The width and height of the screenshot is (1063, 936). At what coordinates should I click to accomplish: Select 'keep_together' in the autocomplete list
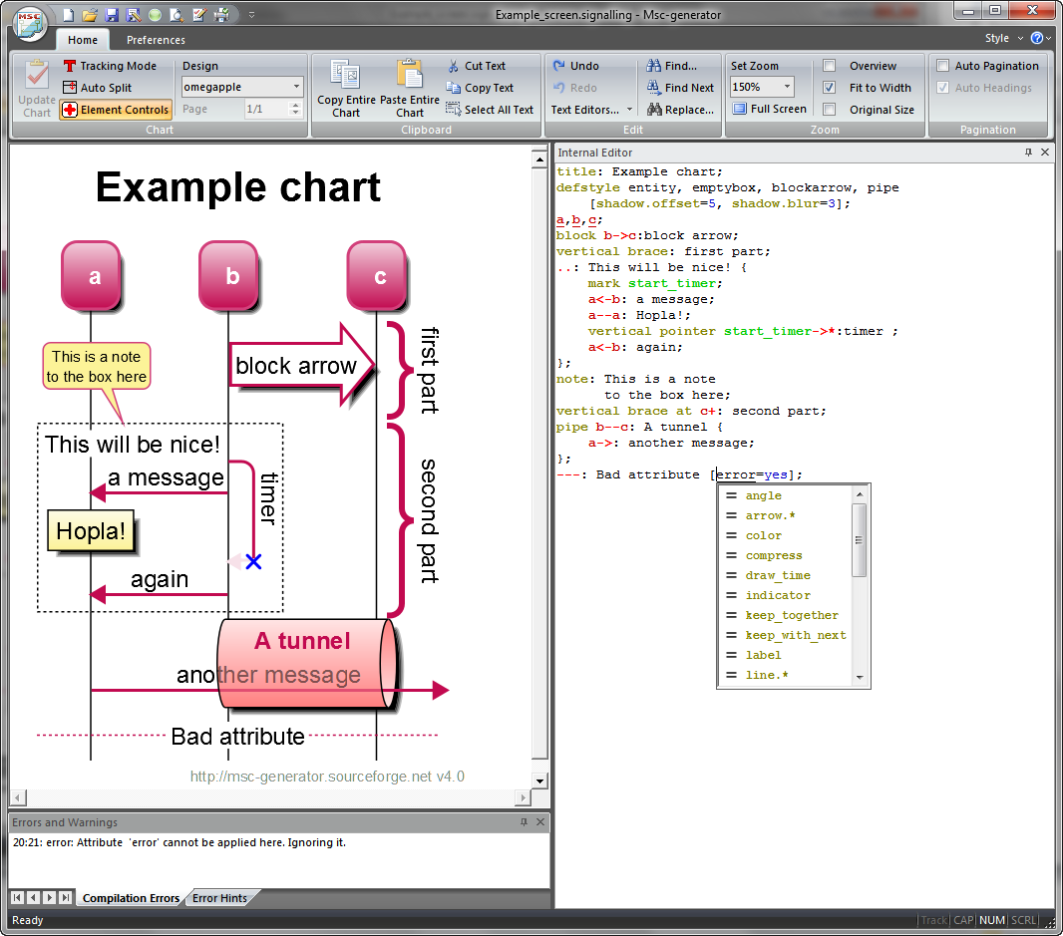(x=792, y=615)
